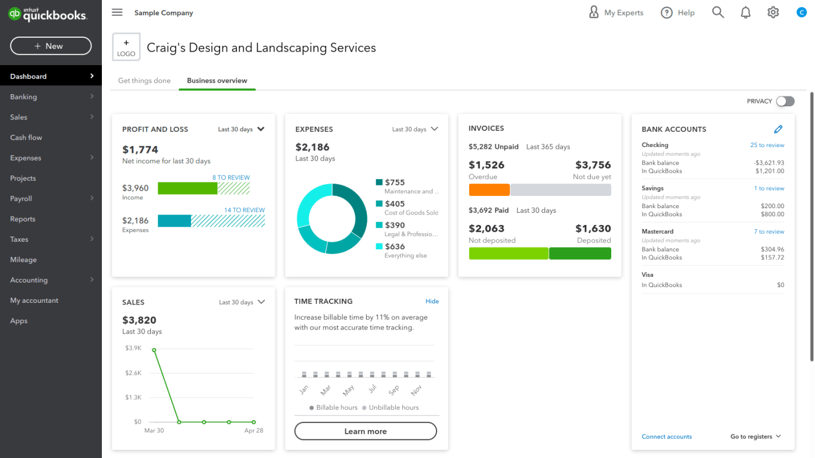Select Reports in the sidebar
815x458 pixels.
click(x=22, y=219)
